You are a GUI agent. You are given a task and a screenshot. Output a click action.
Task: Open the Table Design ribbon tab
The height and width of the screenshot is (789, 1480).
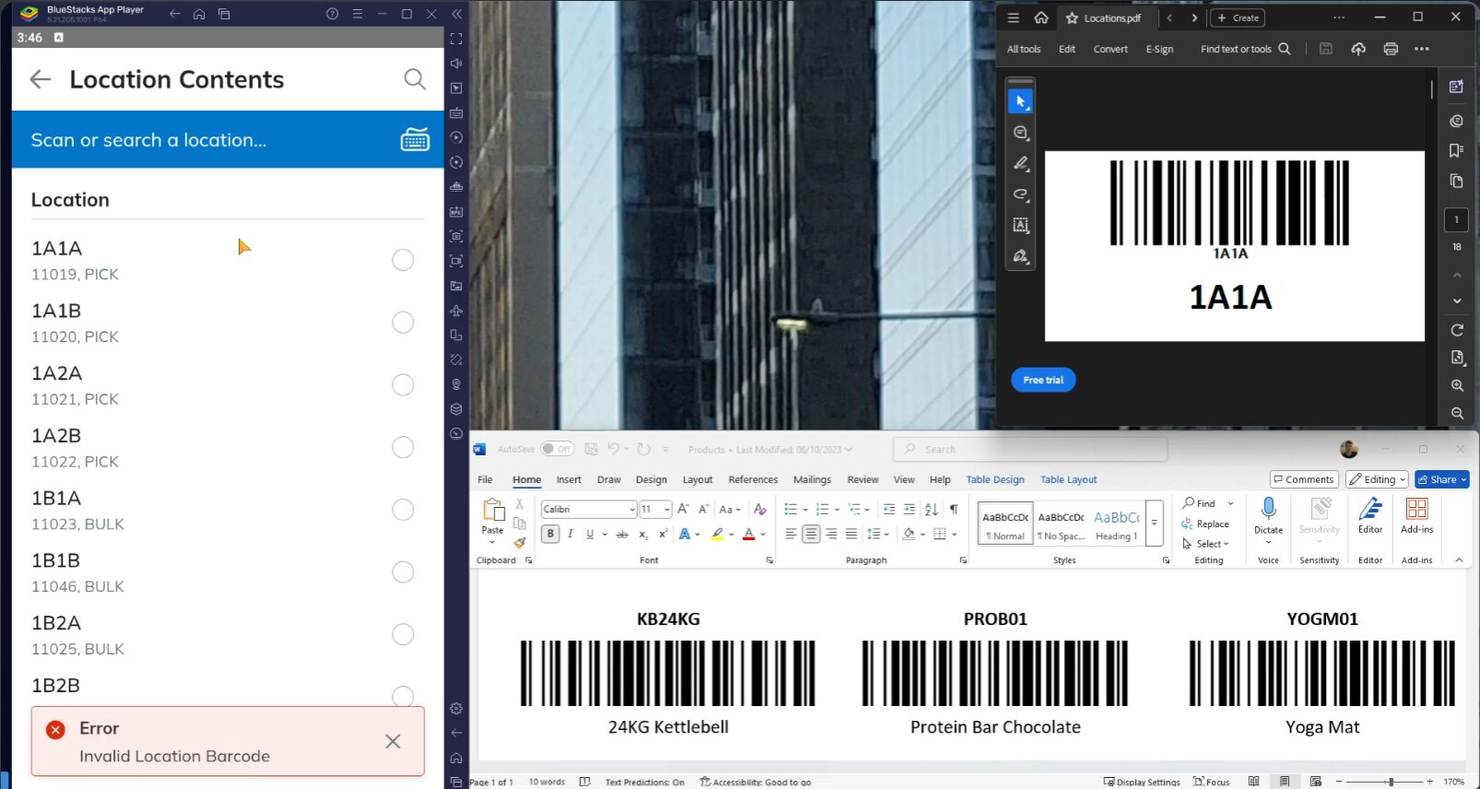pyautogui.click(x=995, y=479)
